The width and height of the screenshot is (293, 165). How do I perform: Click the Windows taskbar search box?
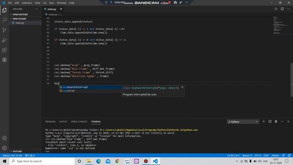(x=42, y=161)
